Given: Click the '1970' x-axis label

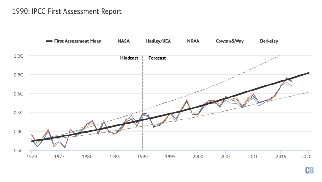Looking at the screenshot, I should (x=32, y=157).
